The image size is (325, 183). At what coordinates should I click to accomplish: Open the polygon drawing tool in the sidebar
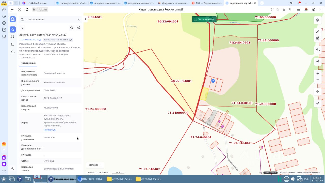tap(13, 37)
